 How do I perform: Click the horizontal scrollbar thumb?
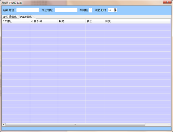tap(75, 125)
